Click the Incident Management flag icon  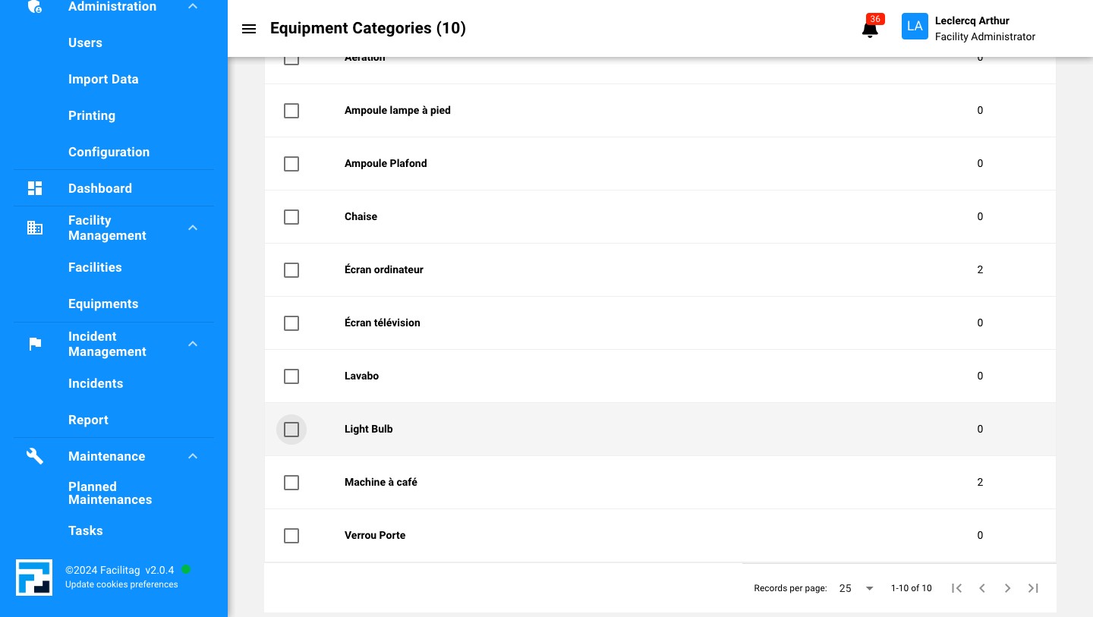tap(35, 344)
